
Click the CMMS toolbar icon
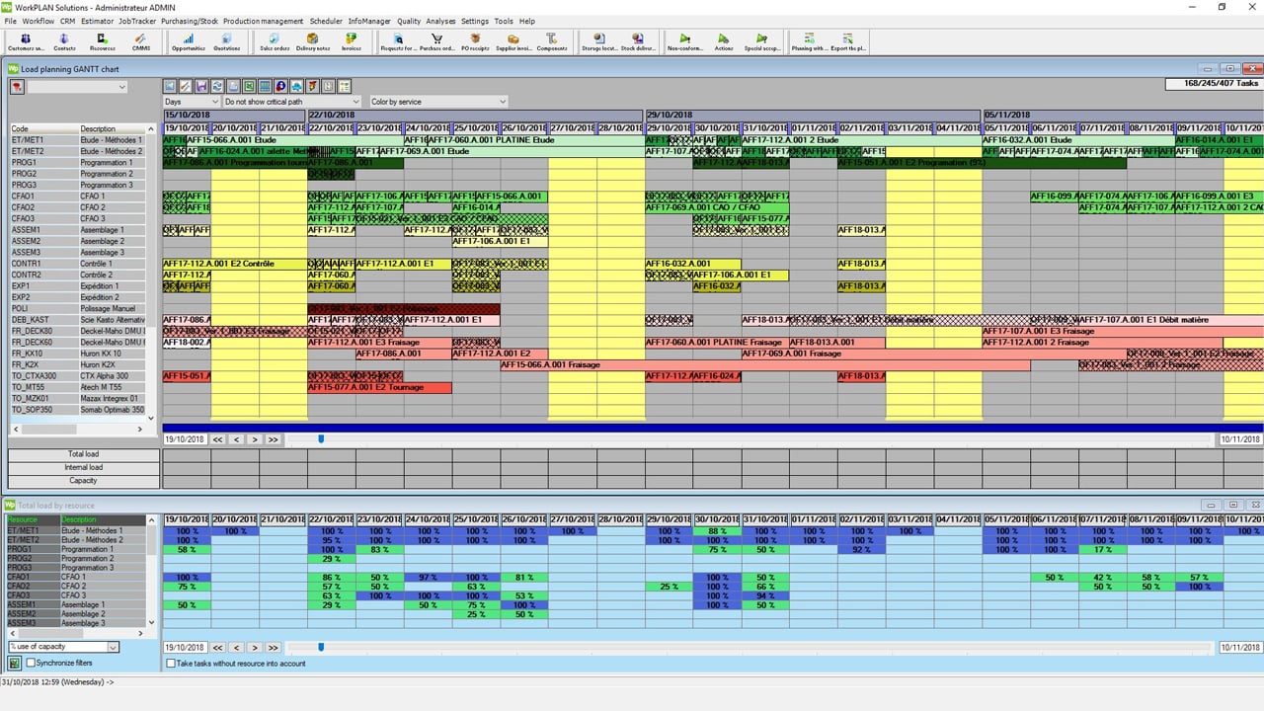[140, 40]
